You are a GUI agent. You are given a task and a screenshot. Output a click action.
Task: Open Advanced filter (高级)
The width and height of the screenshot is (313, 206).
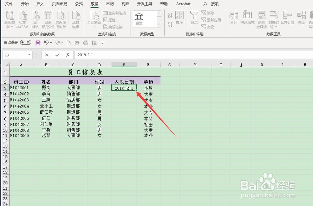click(208, 27)
